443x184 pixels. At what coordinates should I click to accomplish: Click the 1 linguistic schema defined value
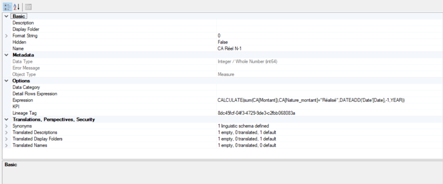point(243,126)
